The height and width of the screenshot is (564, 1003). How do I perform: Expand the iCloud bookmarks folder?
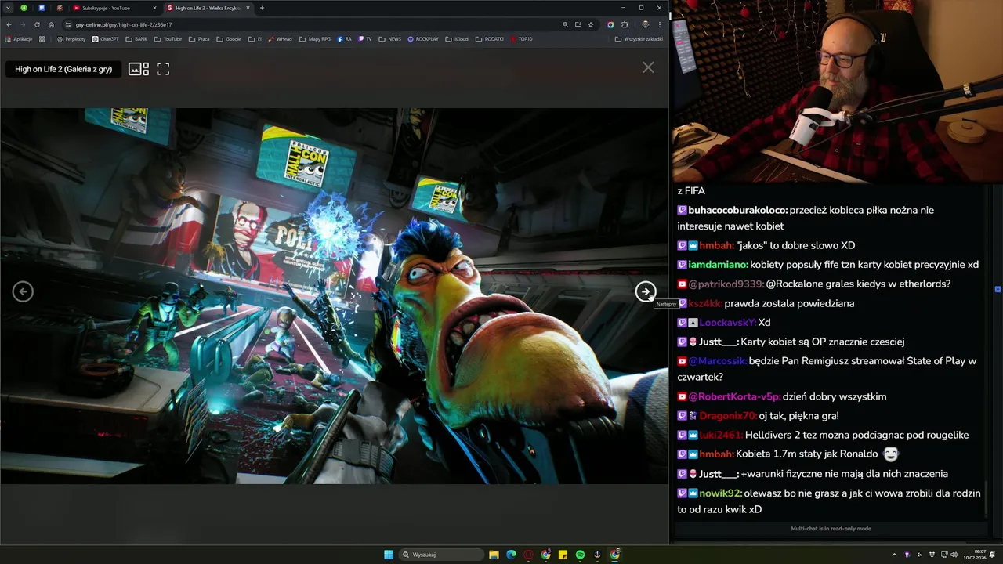pyautogui.click(x=456, y=38)
